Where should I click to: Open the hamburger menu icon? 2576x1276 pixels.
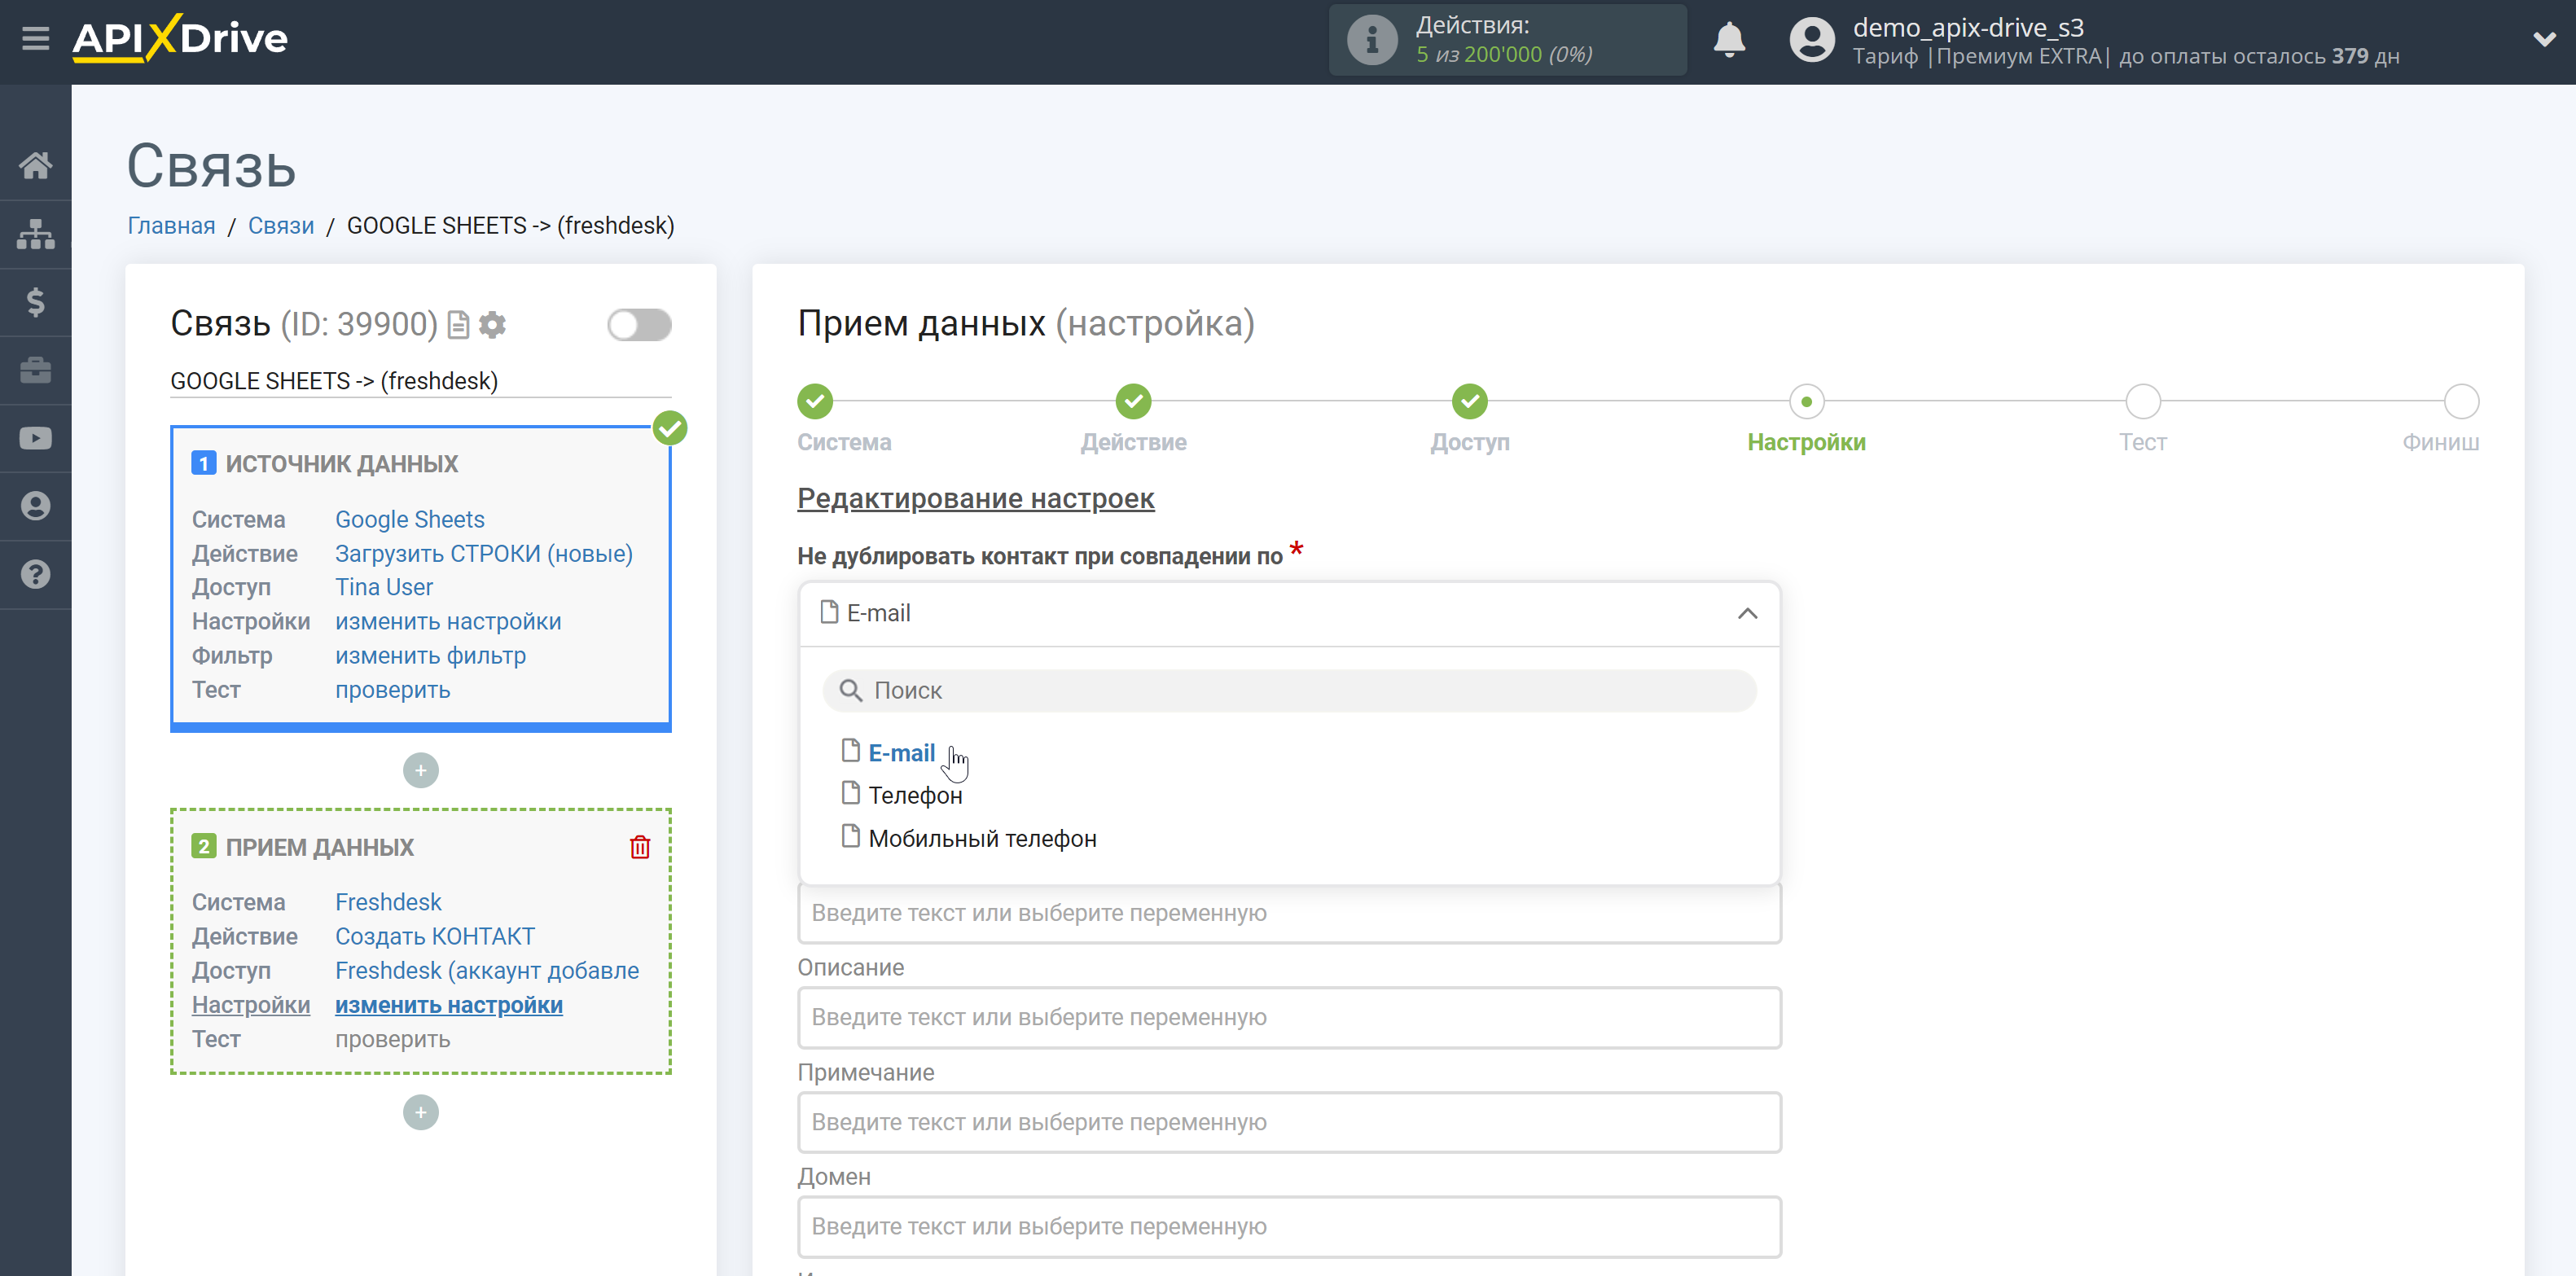[x=35, y=39]
